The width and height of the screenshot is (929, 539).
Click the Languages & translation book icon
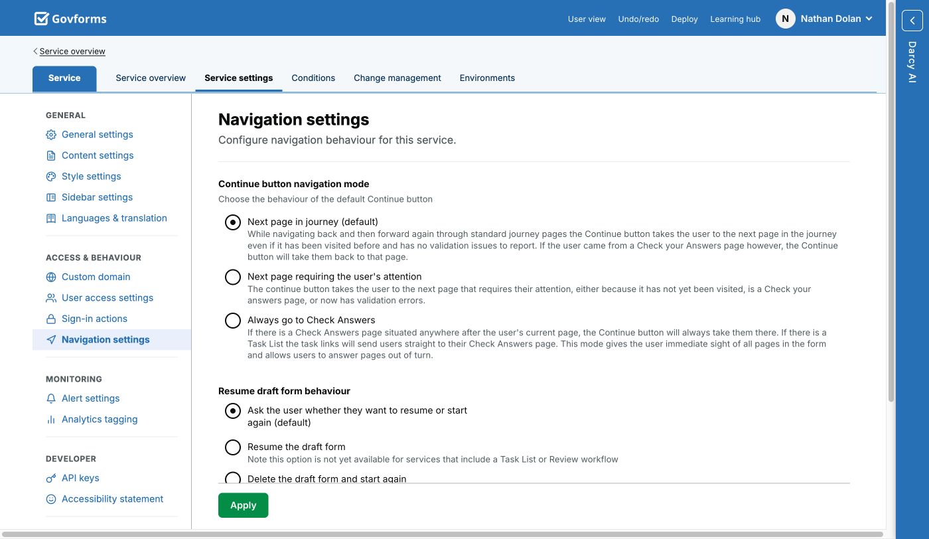click(x=51, y=218)
